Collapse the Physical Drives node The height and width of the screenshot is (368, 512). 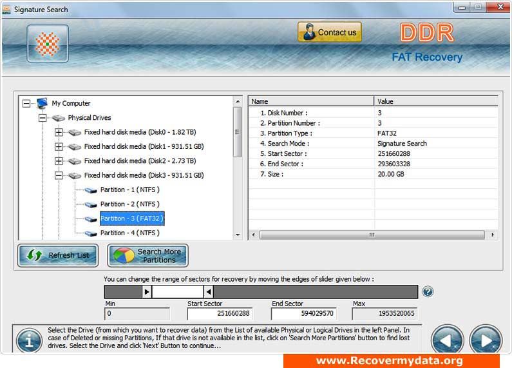tap(43, 118)
